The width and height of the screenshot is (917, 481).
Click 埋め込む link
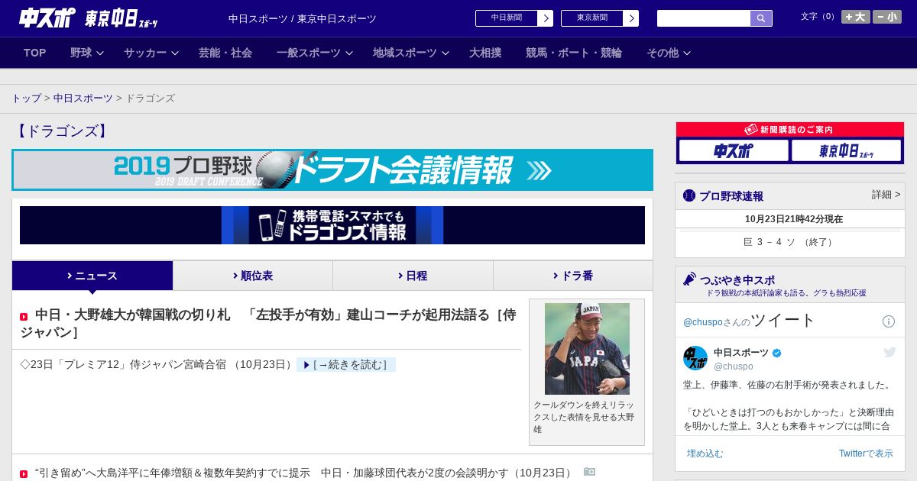pos(705,454)
